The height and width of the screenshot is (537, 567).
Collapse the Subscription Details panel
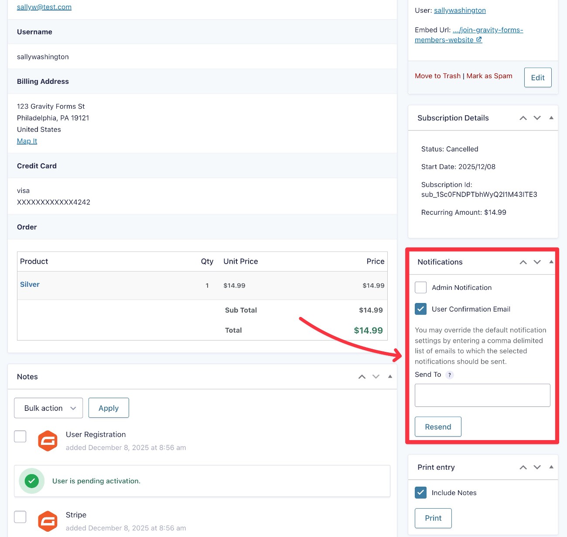point(551,118)
